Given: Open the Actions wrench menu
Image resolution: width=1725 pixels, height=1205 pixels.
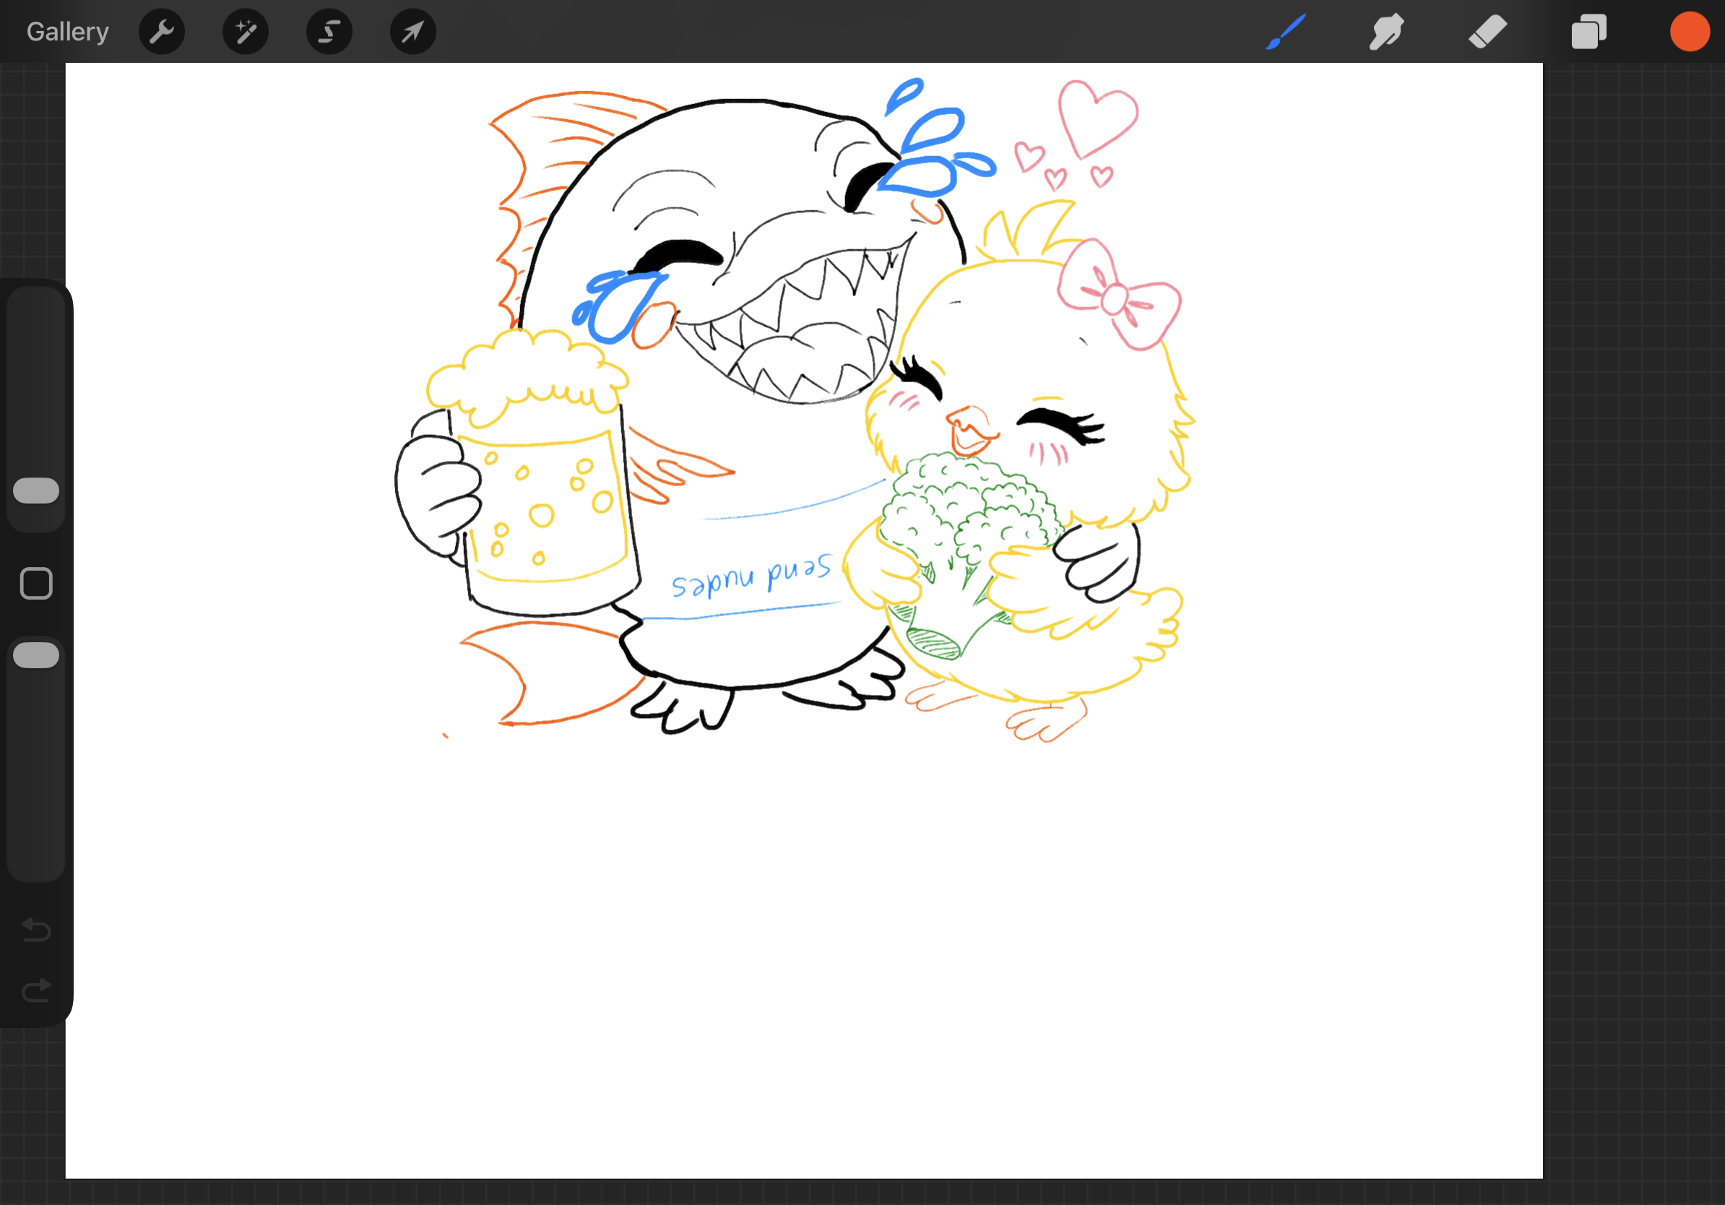Looking at the screenshot, I should [x=162, y=32].
